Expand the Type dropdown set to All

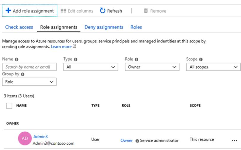[91, 67]
